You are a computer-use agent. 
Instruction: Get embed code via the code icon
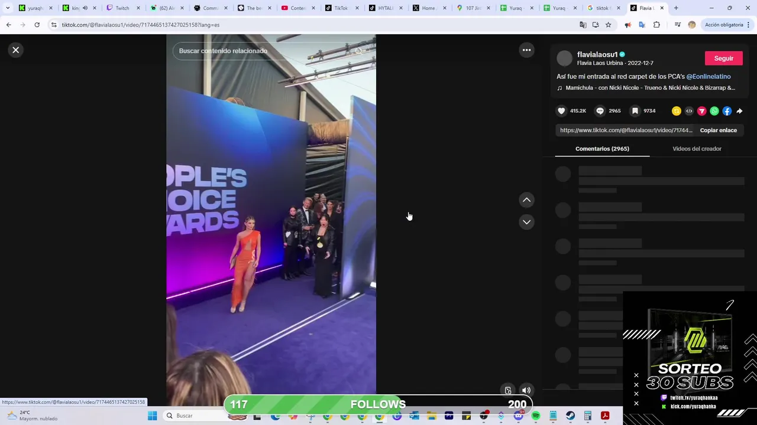[689, 111]
